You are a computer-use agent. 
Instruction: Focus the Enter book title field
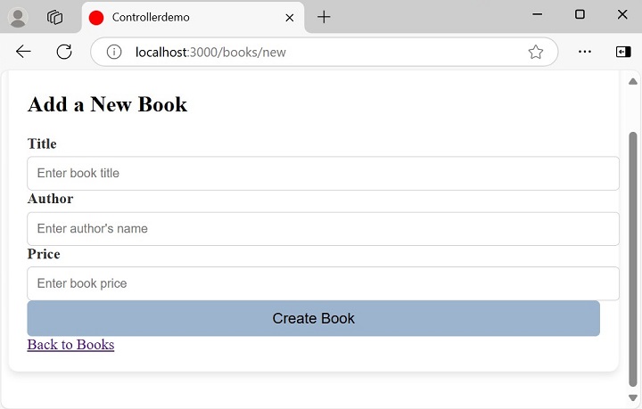[x=323, y=173]
